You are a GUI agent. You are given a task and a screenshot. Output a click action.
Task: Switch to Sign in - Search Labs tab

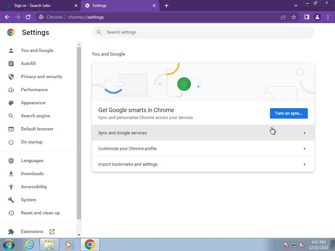tap(40, 6)
